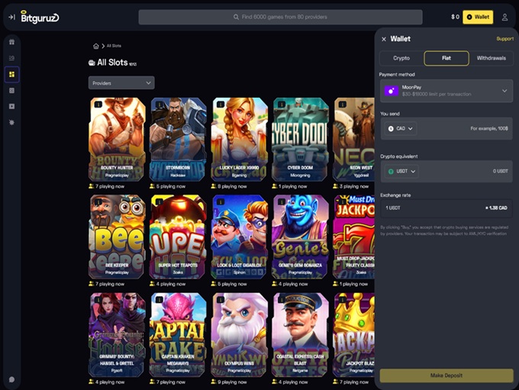Click the Support link
The width and height of the screenshot is (519, 390).
(504, 39)
